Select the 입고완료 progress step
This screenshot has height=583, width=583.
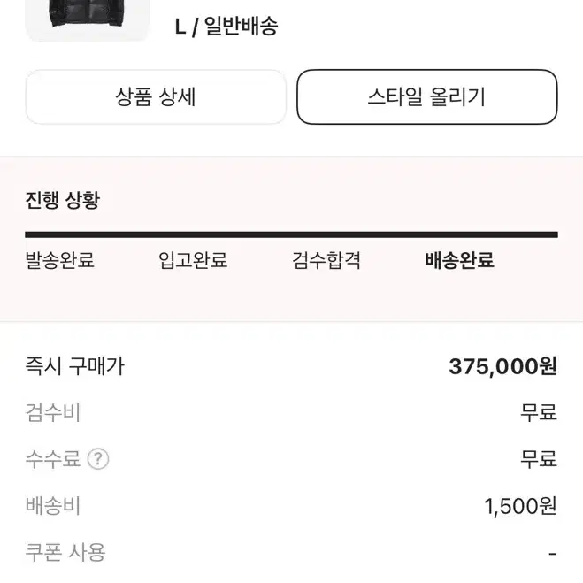(x=193, y=260)
